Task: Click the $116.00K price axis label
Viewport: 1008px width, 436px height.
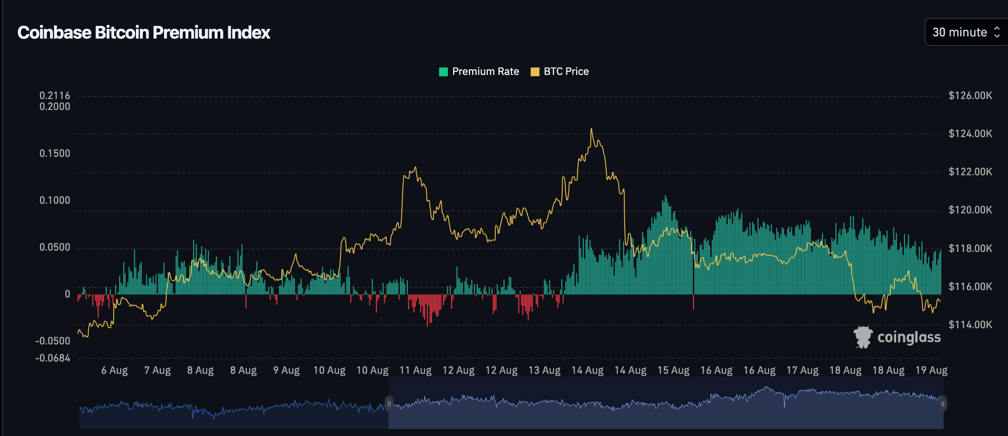Action: (x=970, y=287)
